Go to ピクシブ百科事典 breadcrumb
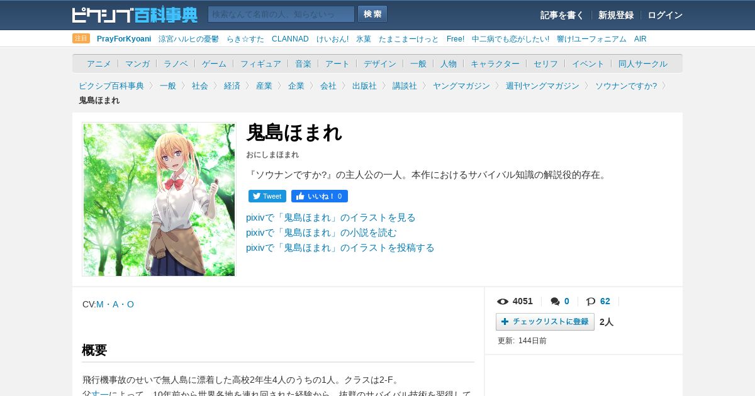This screenshot has height=396, width=755. [111, 85]
